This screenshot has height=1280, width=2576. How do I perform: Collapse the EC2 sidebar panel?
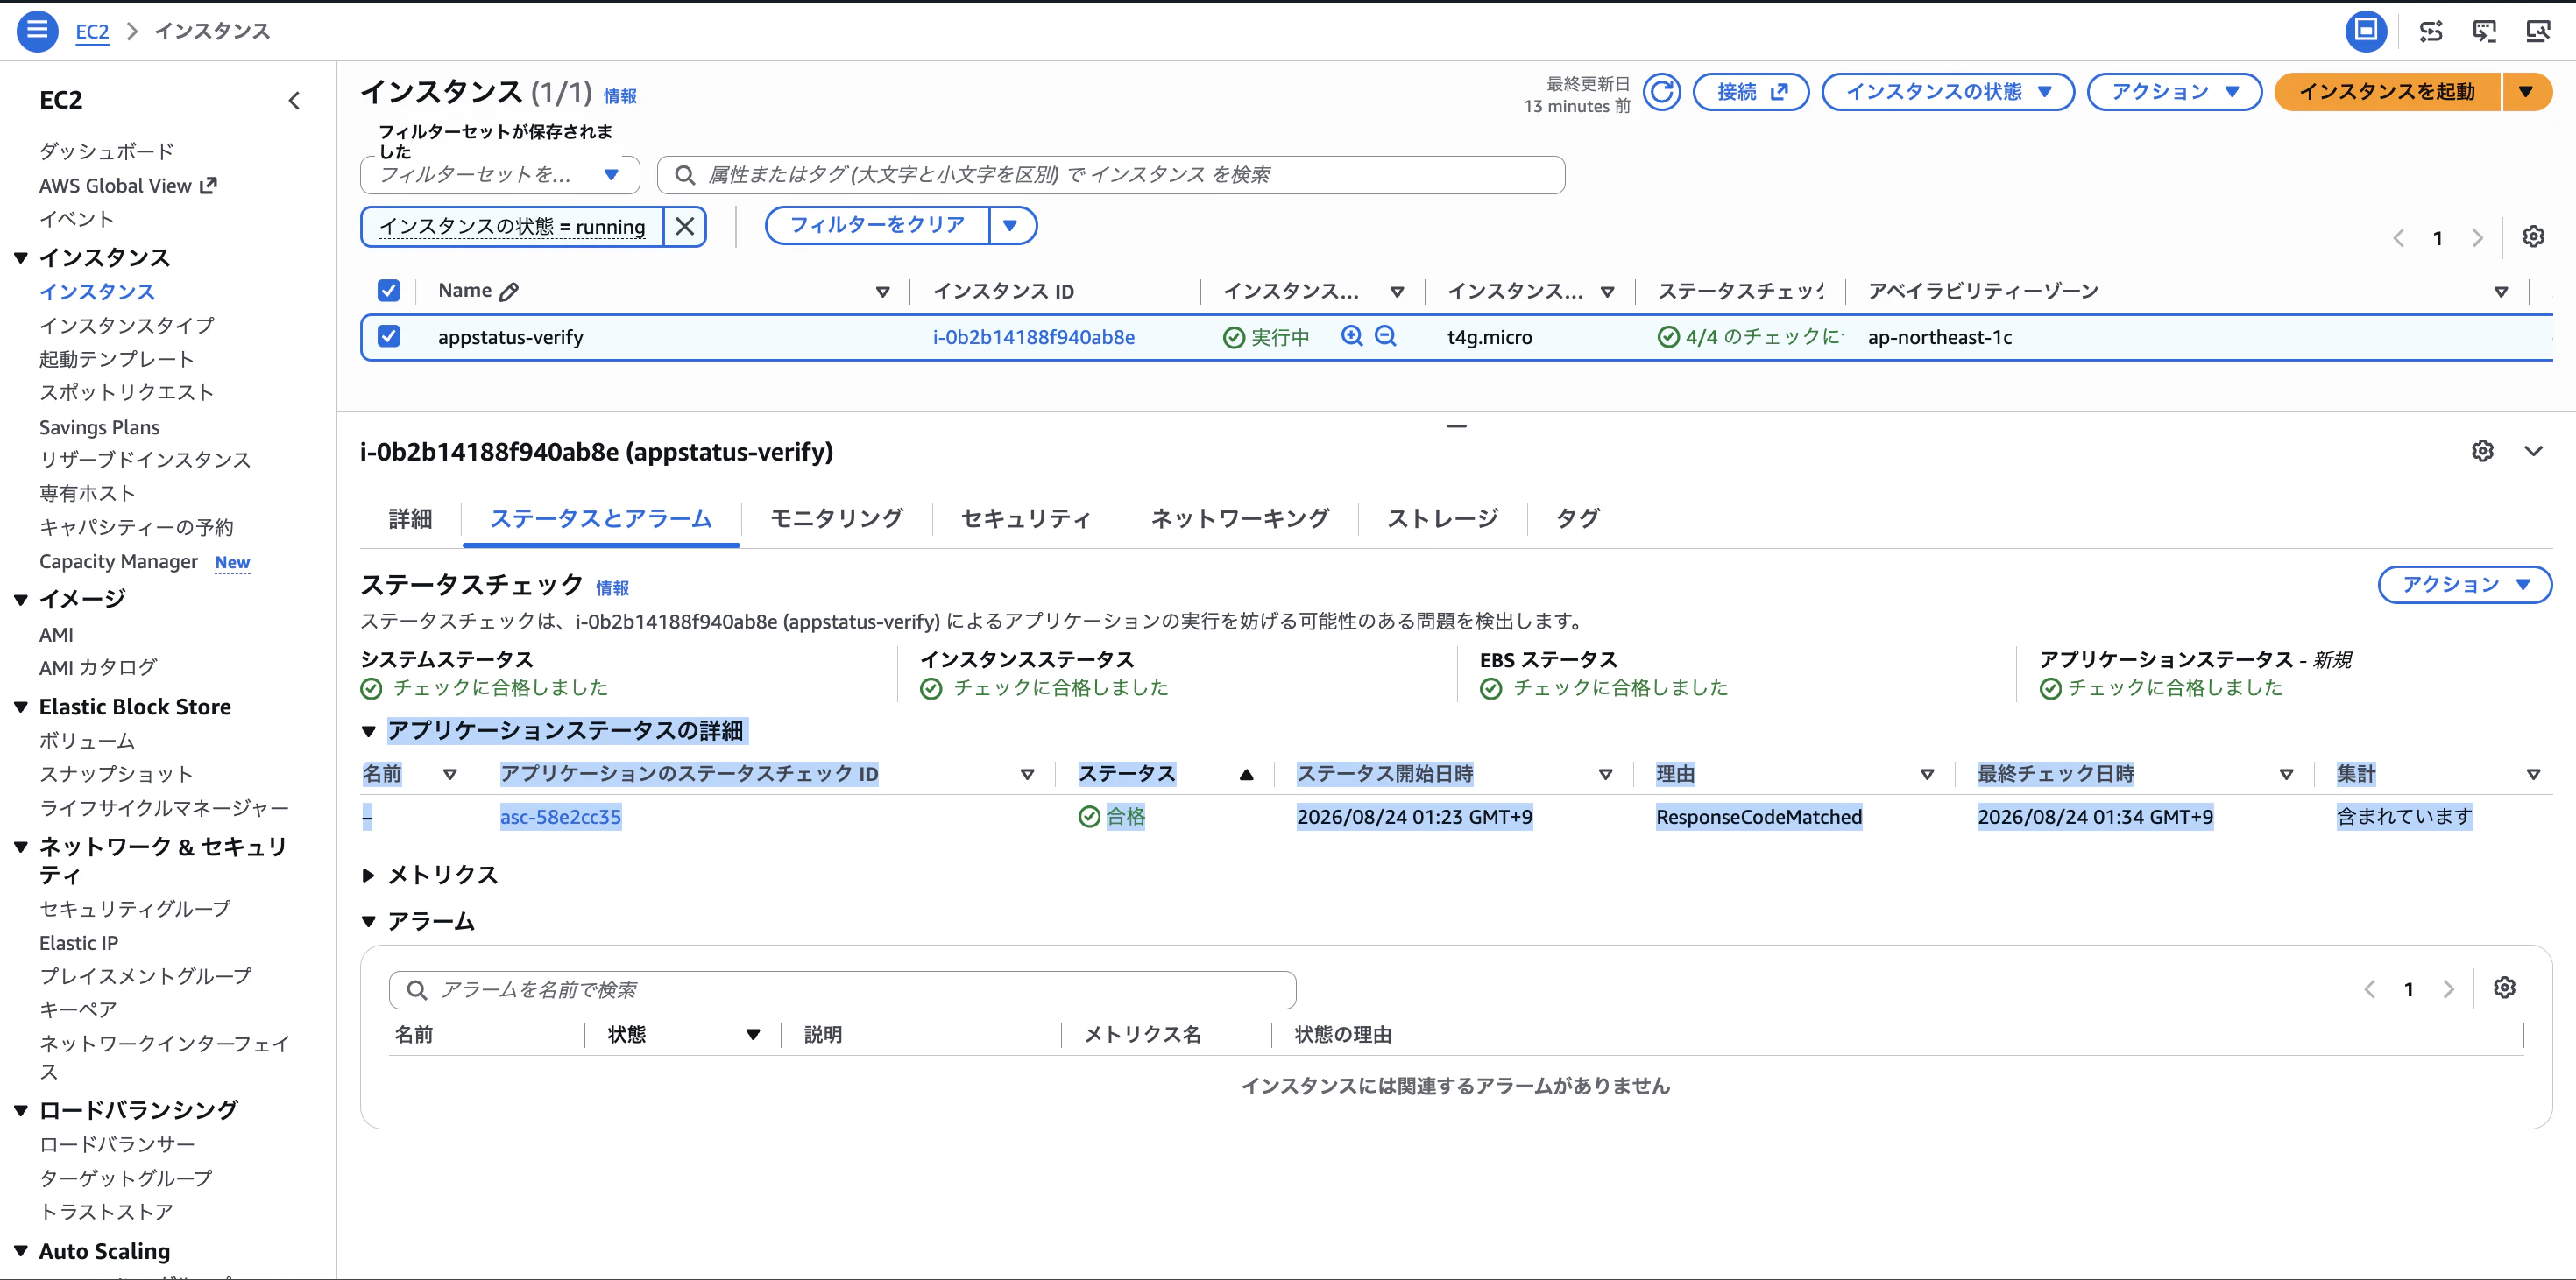294,101
